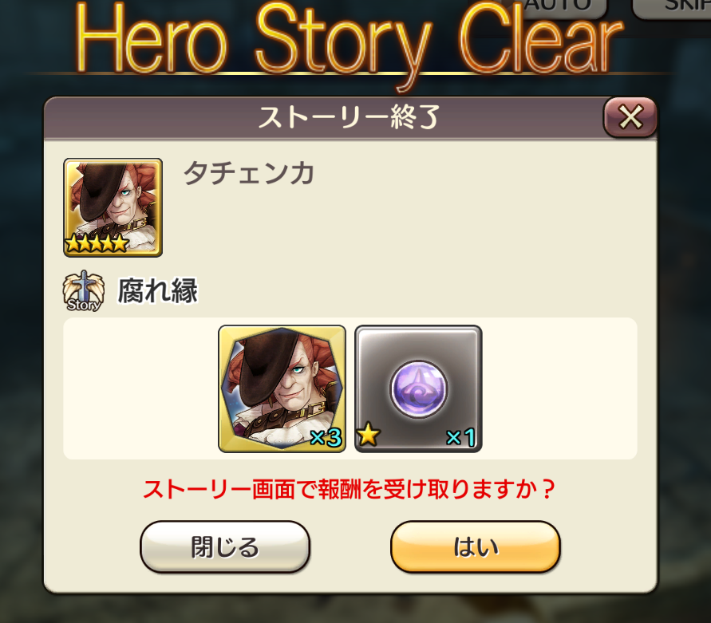Click the はい confirm button
The image size is (711, 623).
click(476, 546)
